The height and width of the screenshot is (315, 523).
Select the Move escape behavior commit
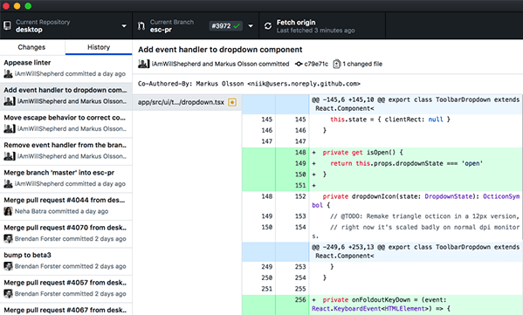[66, 124]
